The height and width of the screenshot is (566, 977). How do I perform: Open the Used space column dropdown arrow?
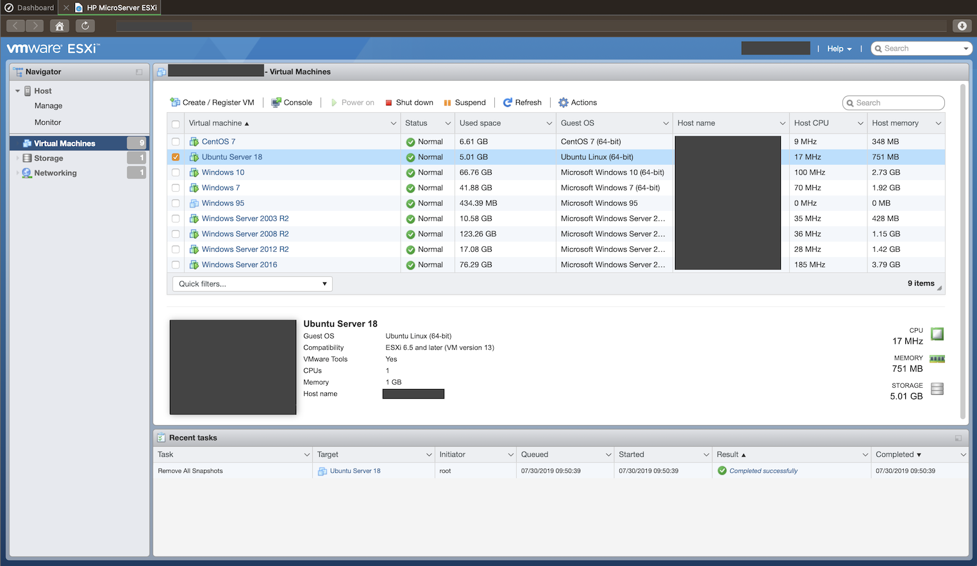click(x=549, y=123)
